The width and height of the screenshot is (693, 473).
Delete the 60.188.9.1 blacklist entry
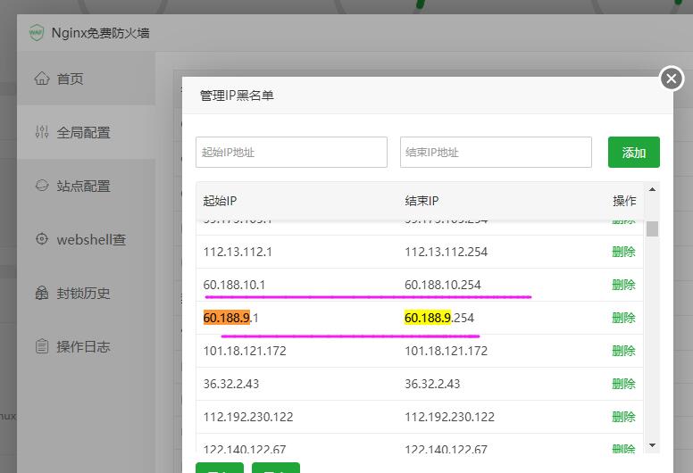(x=623, y=318)
